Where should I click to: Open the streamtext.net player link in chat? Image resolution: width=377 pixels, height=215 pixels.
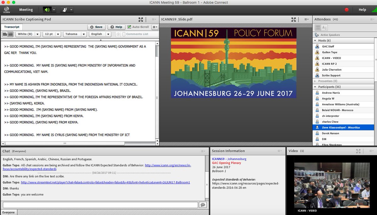click(106, 182)
